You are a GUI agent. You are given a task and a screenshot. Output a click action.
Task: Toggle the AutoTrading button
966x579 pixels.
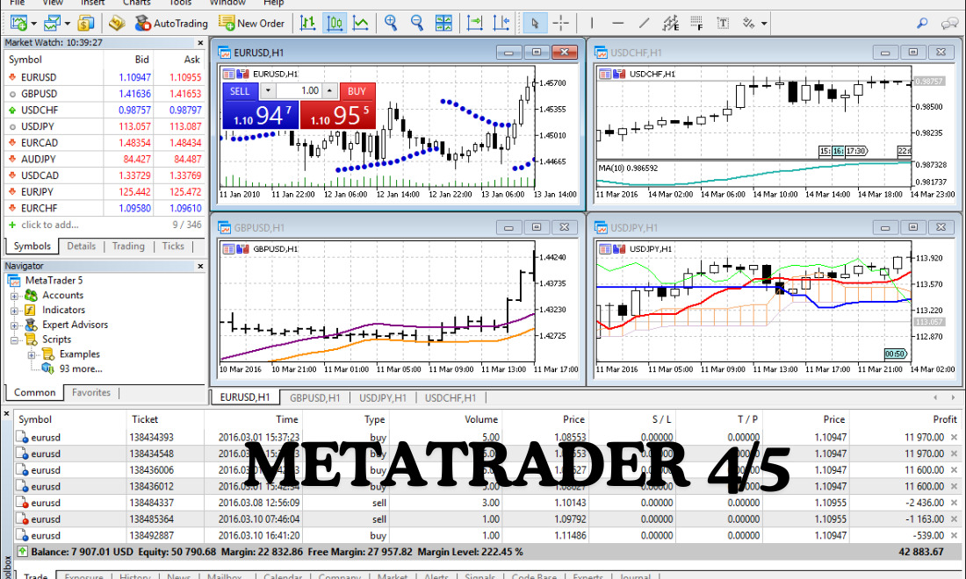click(x=171, y=24)
